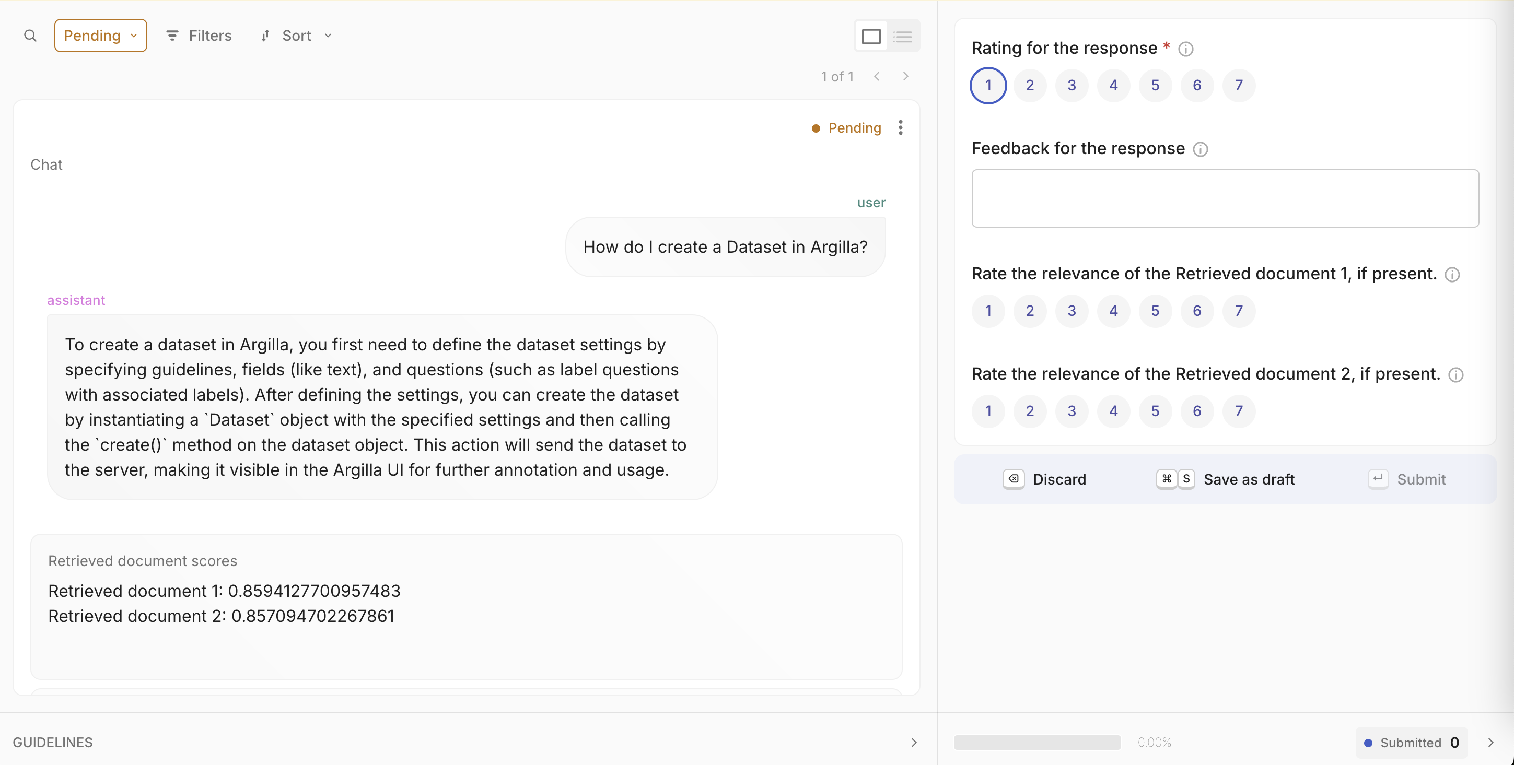This screenshot has height=765, width=1514.
Task: Click the Retrieved document scores heading
Action: click(143, 562)
